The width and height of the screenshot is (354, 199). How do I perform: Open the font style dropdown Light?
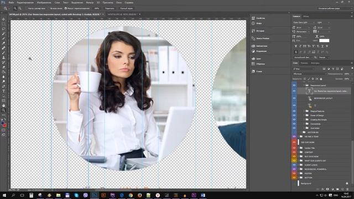tap(323, 23)
